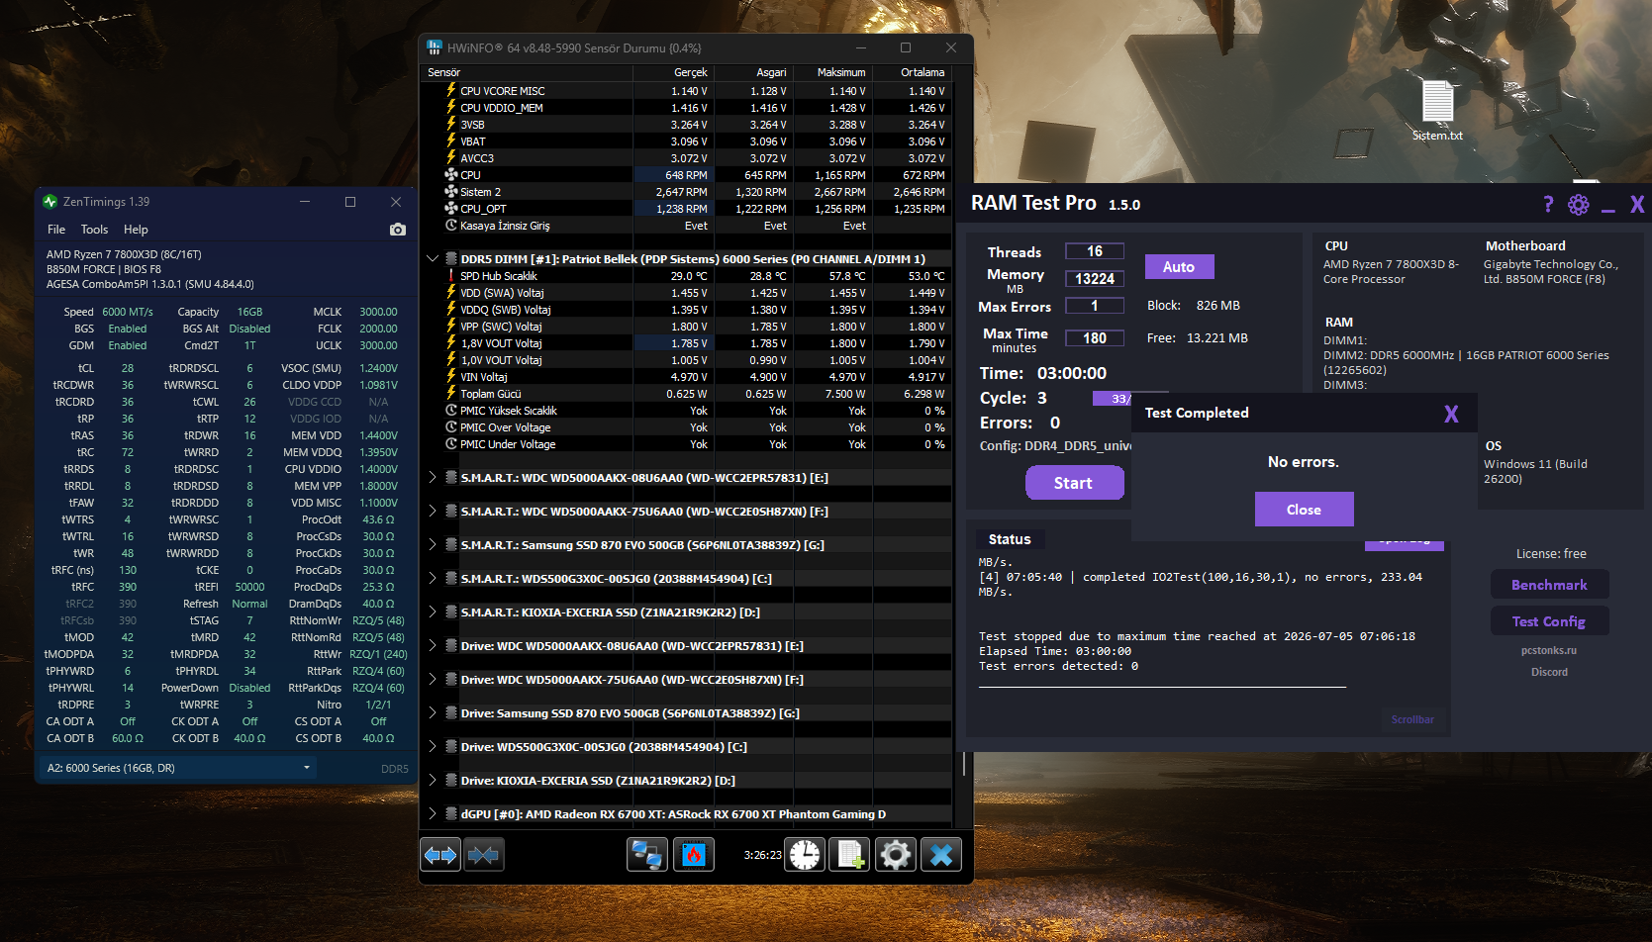Open the Tools menu in ZenTimings
1652x942 pixels.
tap(95, 230)
